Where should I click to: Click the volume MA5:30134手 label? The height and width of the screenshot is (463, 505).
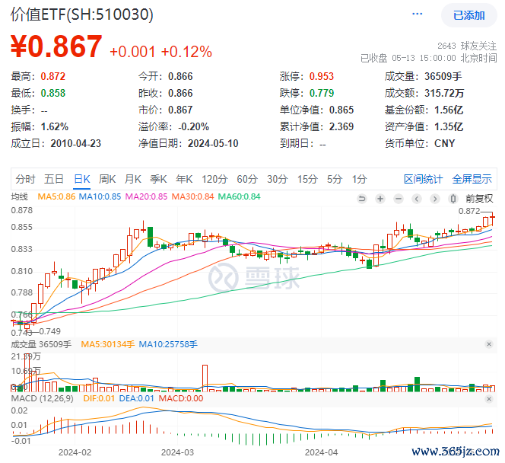point(107,344)
